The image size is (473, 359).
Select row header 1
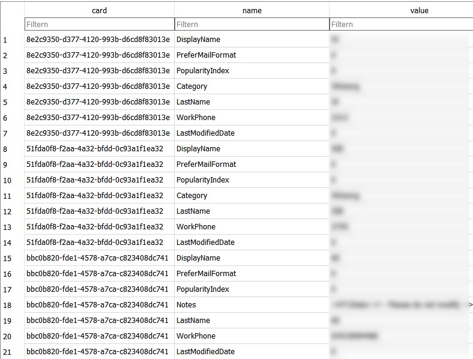click(12, 40)
